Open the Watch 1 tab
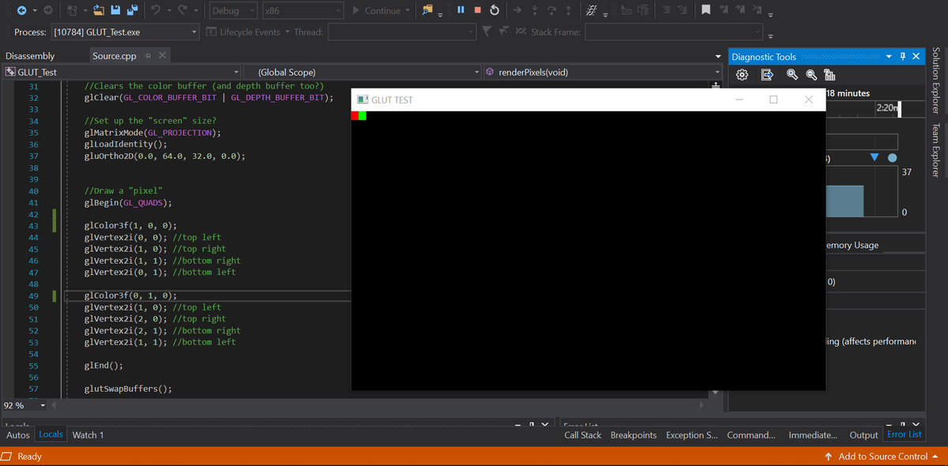948x466 pixels. pyautogui.click(x=88, y=434)
